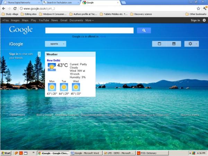208x156 pixels.
Task: Bookmark page with the star icon
Action: pos(198,9)
